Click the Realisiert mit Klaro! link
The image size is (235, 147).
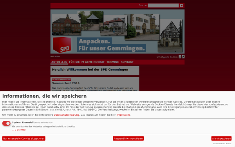pos(222,144)
